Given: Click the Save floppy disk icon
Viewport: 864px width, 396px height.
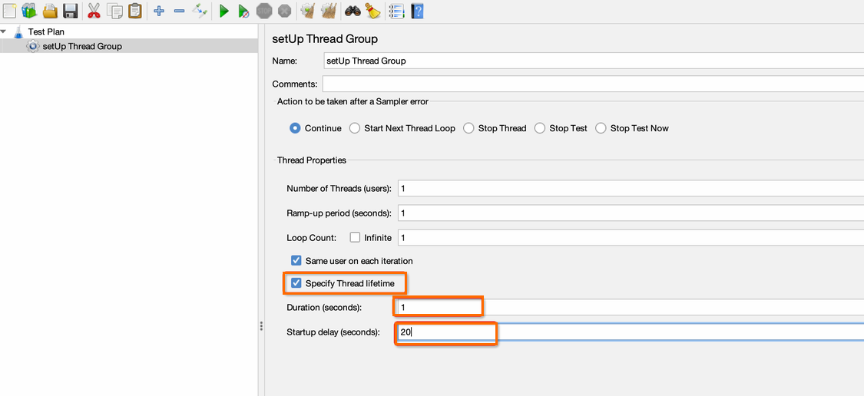Looking at the screenshot, I should [70, 10].
